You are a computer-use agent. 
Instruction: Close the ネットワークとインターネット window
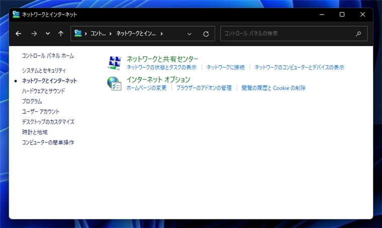coord(362,15)
